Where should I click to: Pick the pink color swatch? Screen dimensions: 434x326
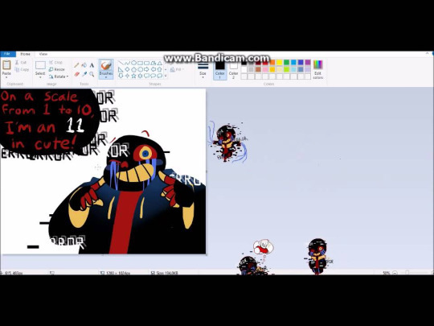coord(265,69)
